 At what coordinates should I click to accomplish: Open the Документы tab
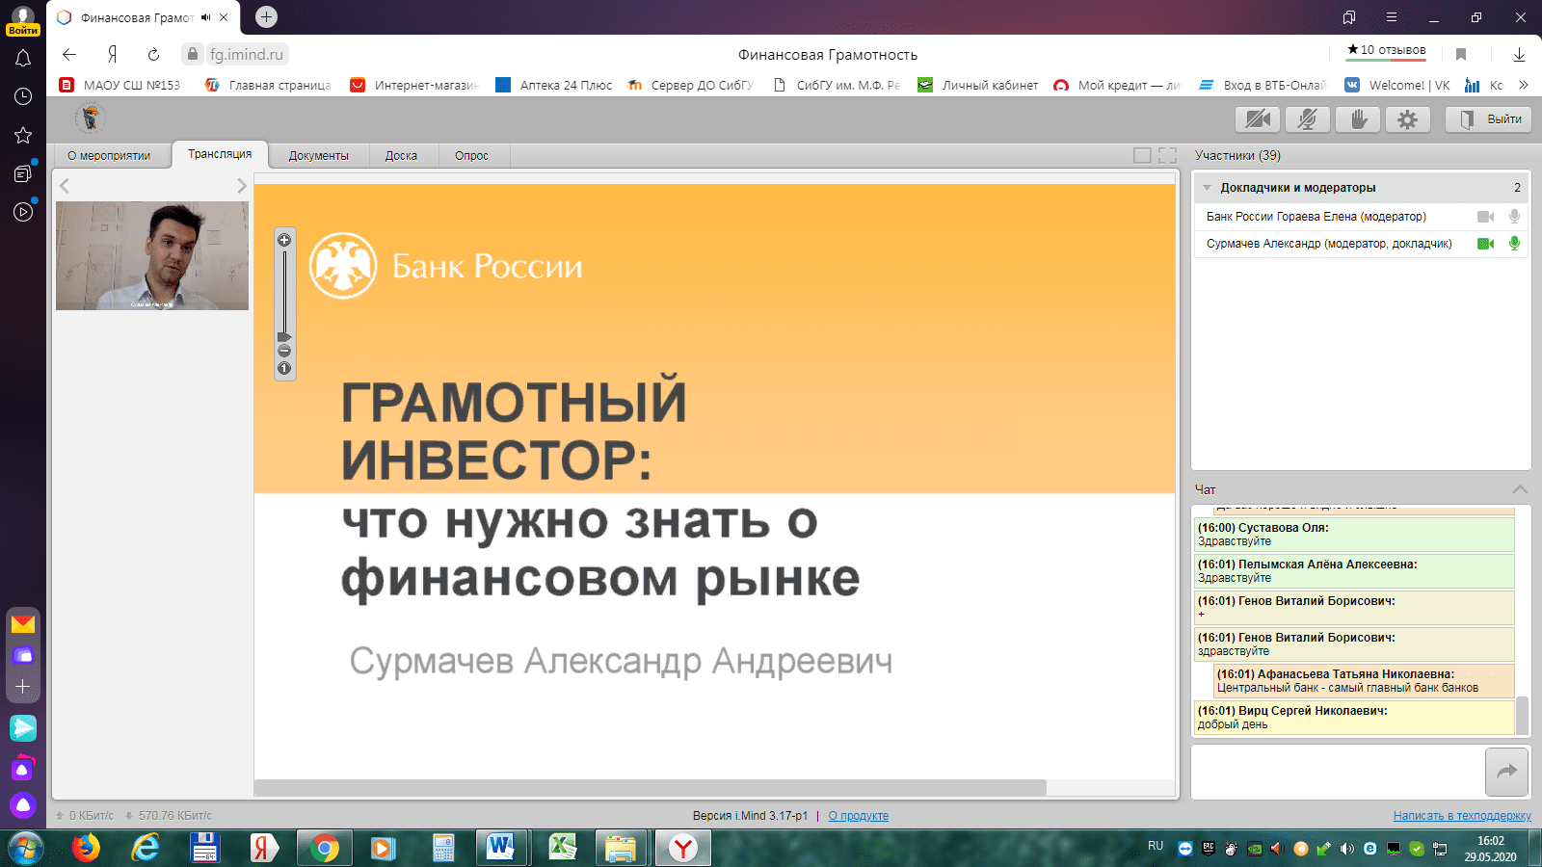319,156
